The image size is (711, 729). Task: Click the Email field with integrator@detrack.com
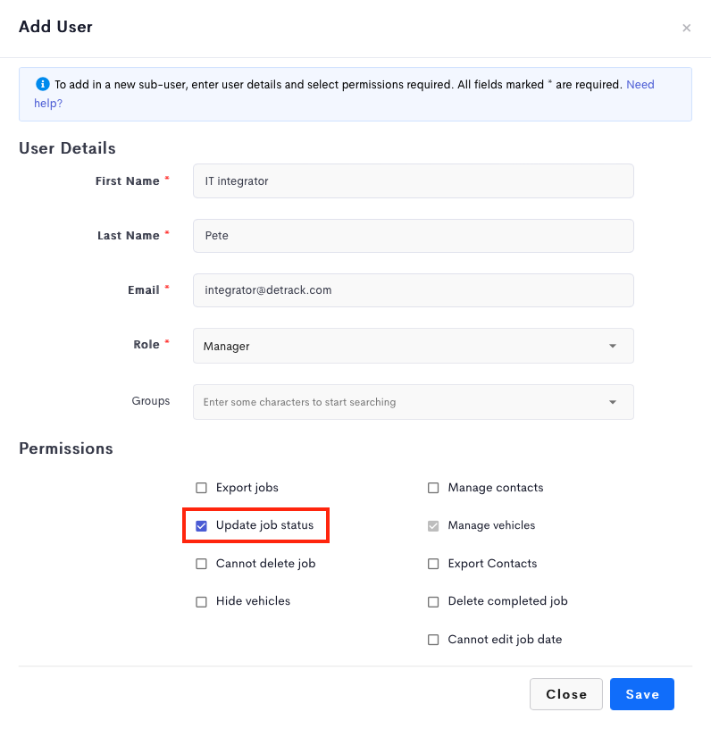414,290
